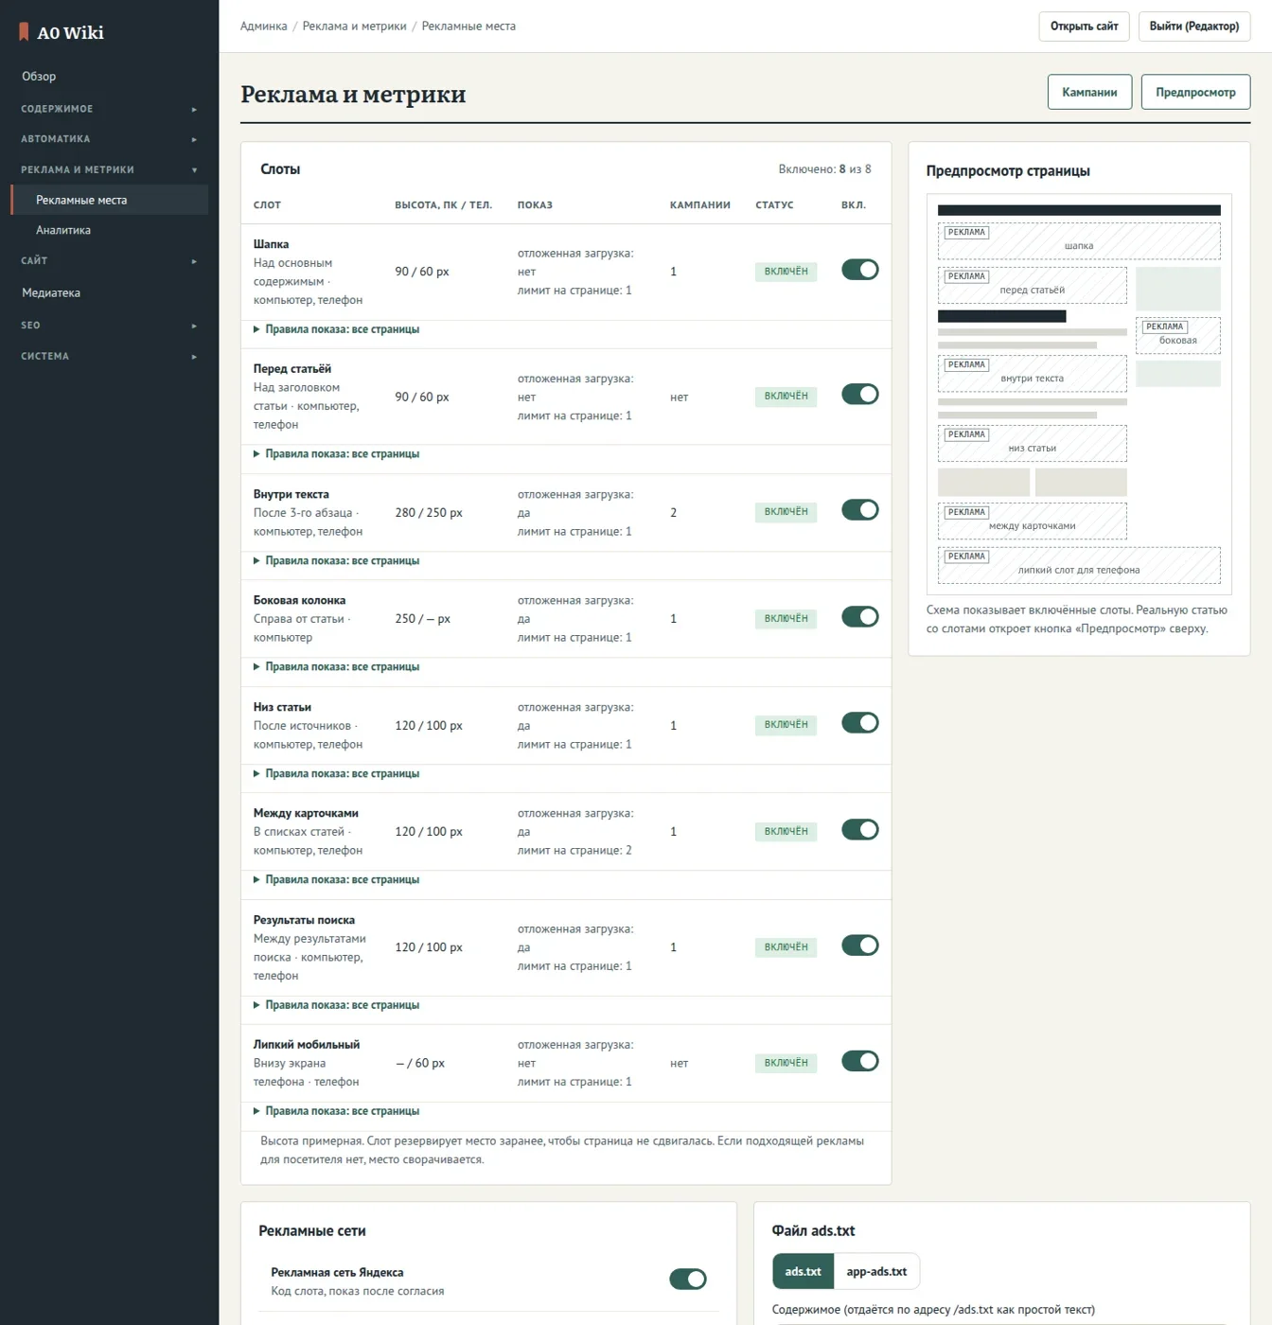Expand display rules under Низ статьи

click(x=336, y=774)
